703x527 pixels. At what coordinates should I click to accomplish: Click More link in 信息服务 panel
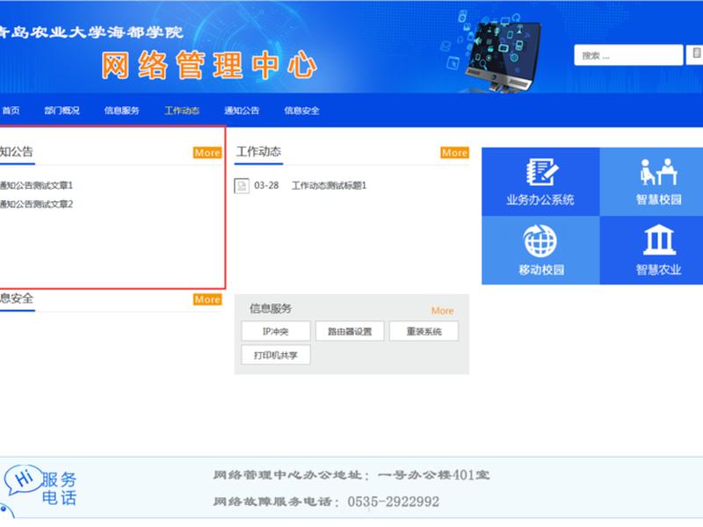(x=442, y=311)
